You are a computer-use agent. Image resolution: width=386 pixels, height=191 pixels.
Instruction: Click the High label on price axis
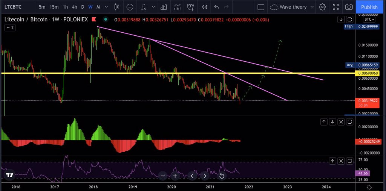pos(349,27)
